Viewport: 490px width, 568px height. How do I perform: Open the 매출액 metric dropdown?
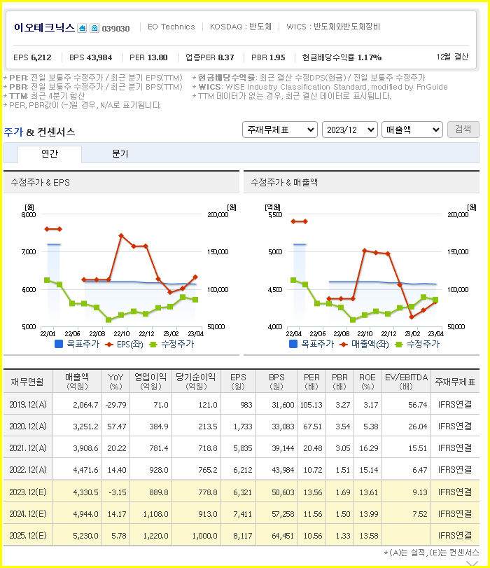tap(412, 130)
